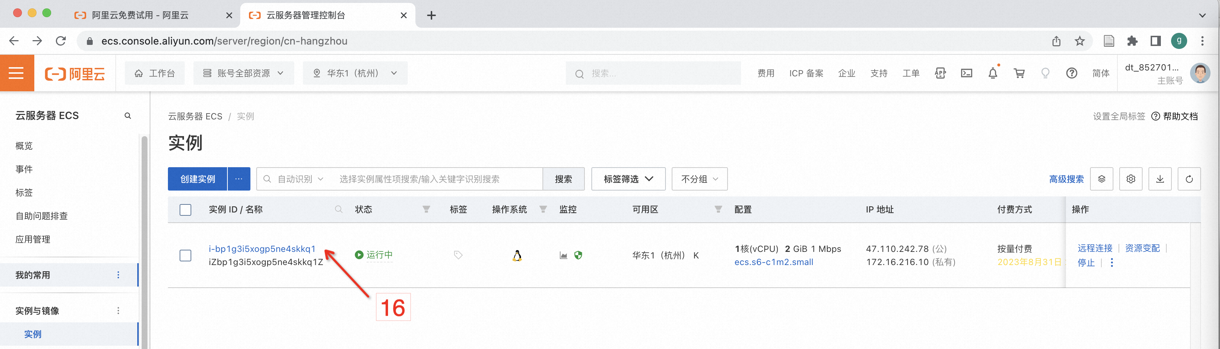Open the 不分组 grouping dropdown
The width and height of the screenshot is (1220, 349).
[699, 179]
